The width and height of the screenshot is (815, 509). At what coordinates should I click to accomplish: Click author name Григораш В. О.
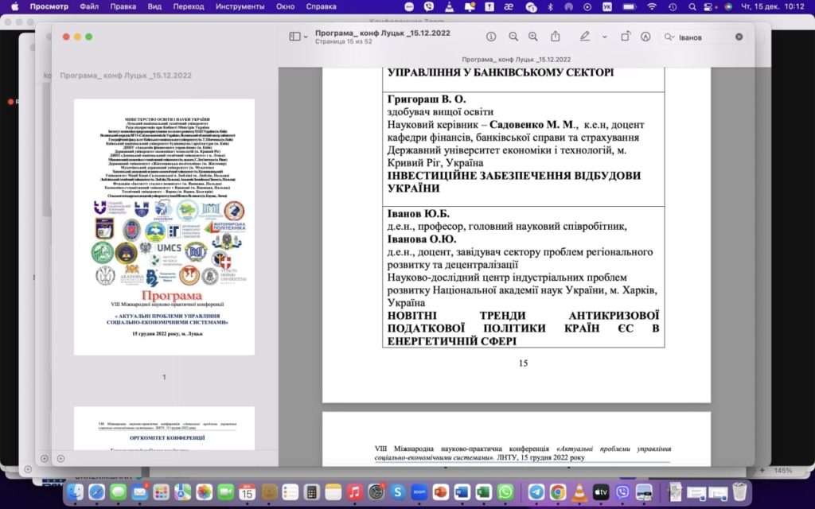[x=427, y=99]
